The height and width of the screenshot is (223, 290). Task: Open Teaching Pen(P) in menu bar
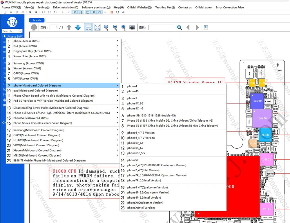click(165, 8)
